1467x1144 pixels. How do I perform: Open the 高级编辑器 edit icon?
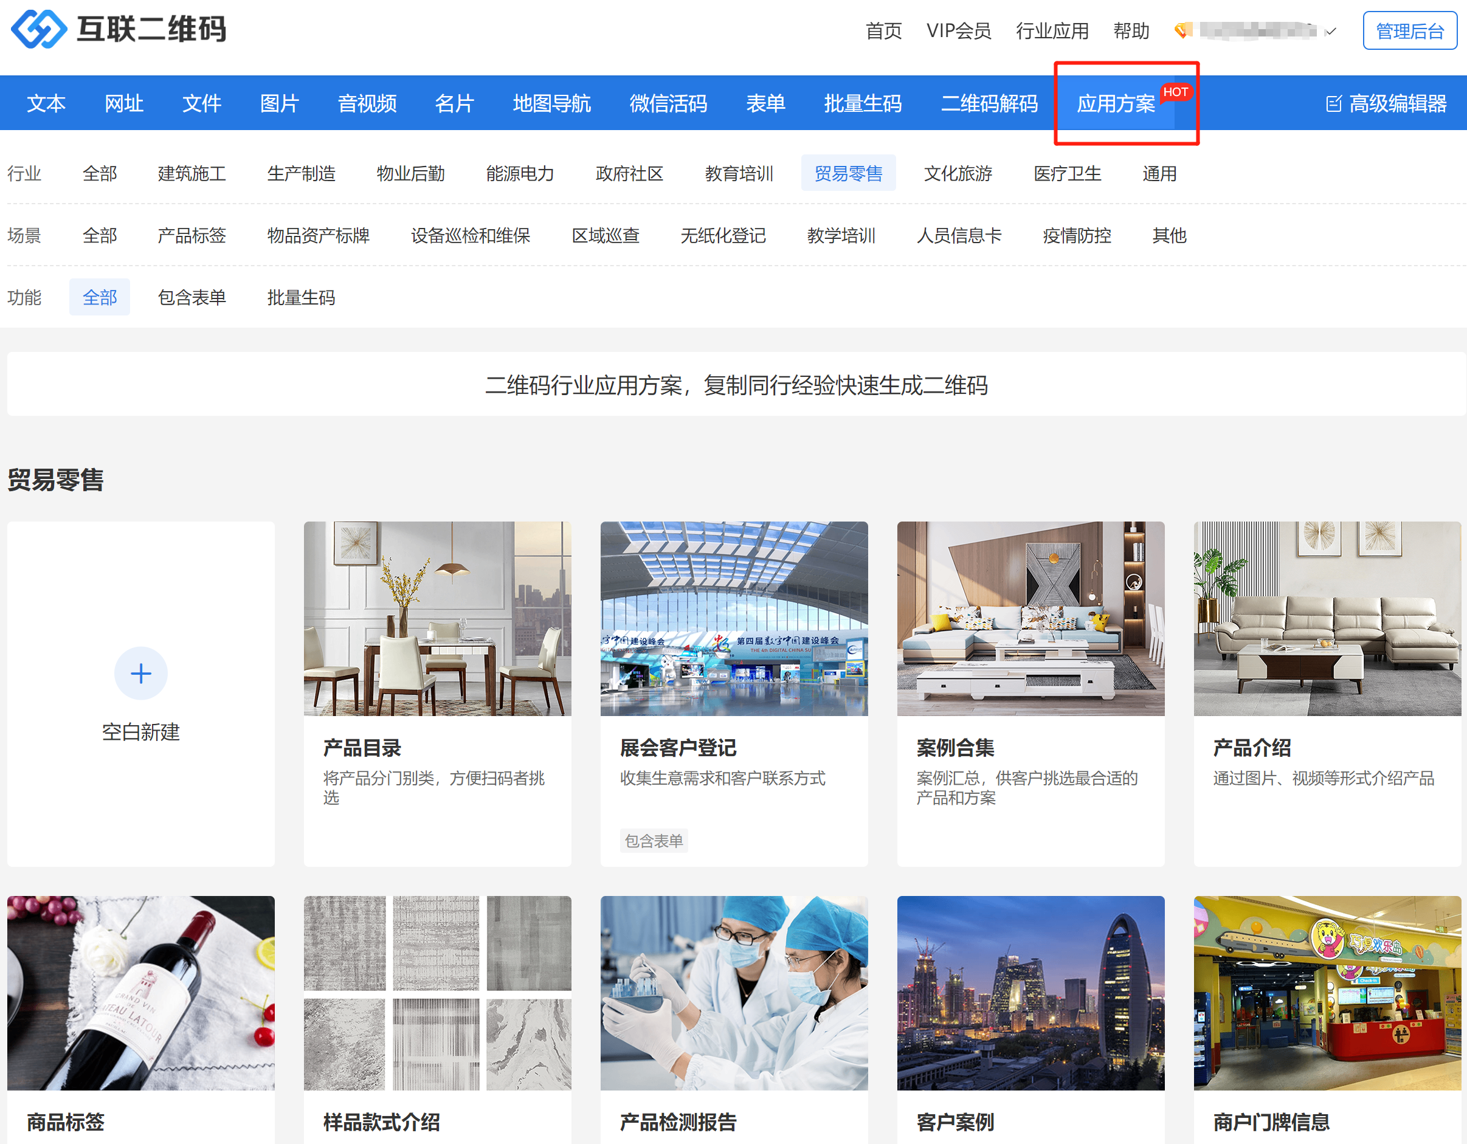click(1333, 104)
